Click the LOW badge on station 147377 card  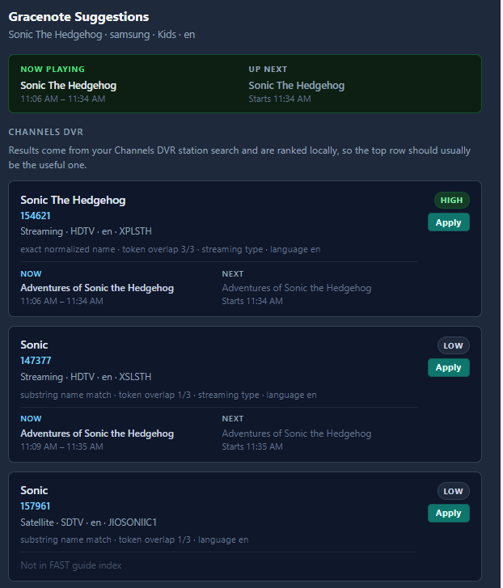tap(453, 346)
